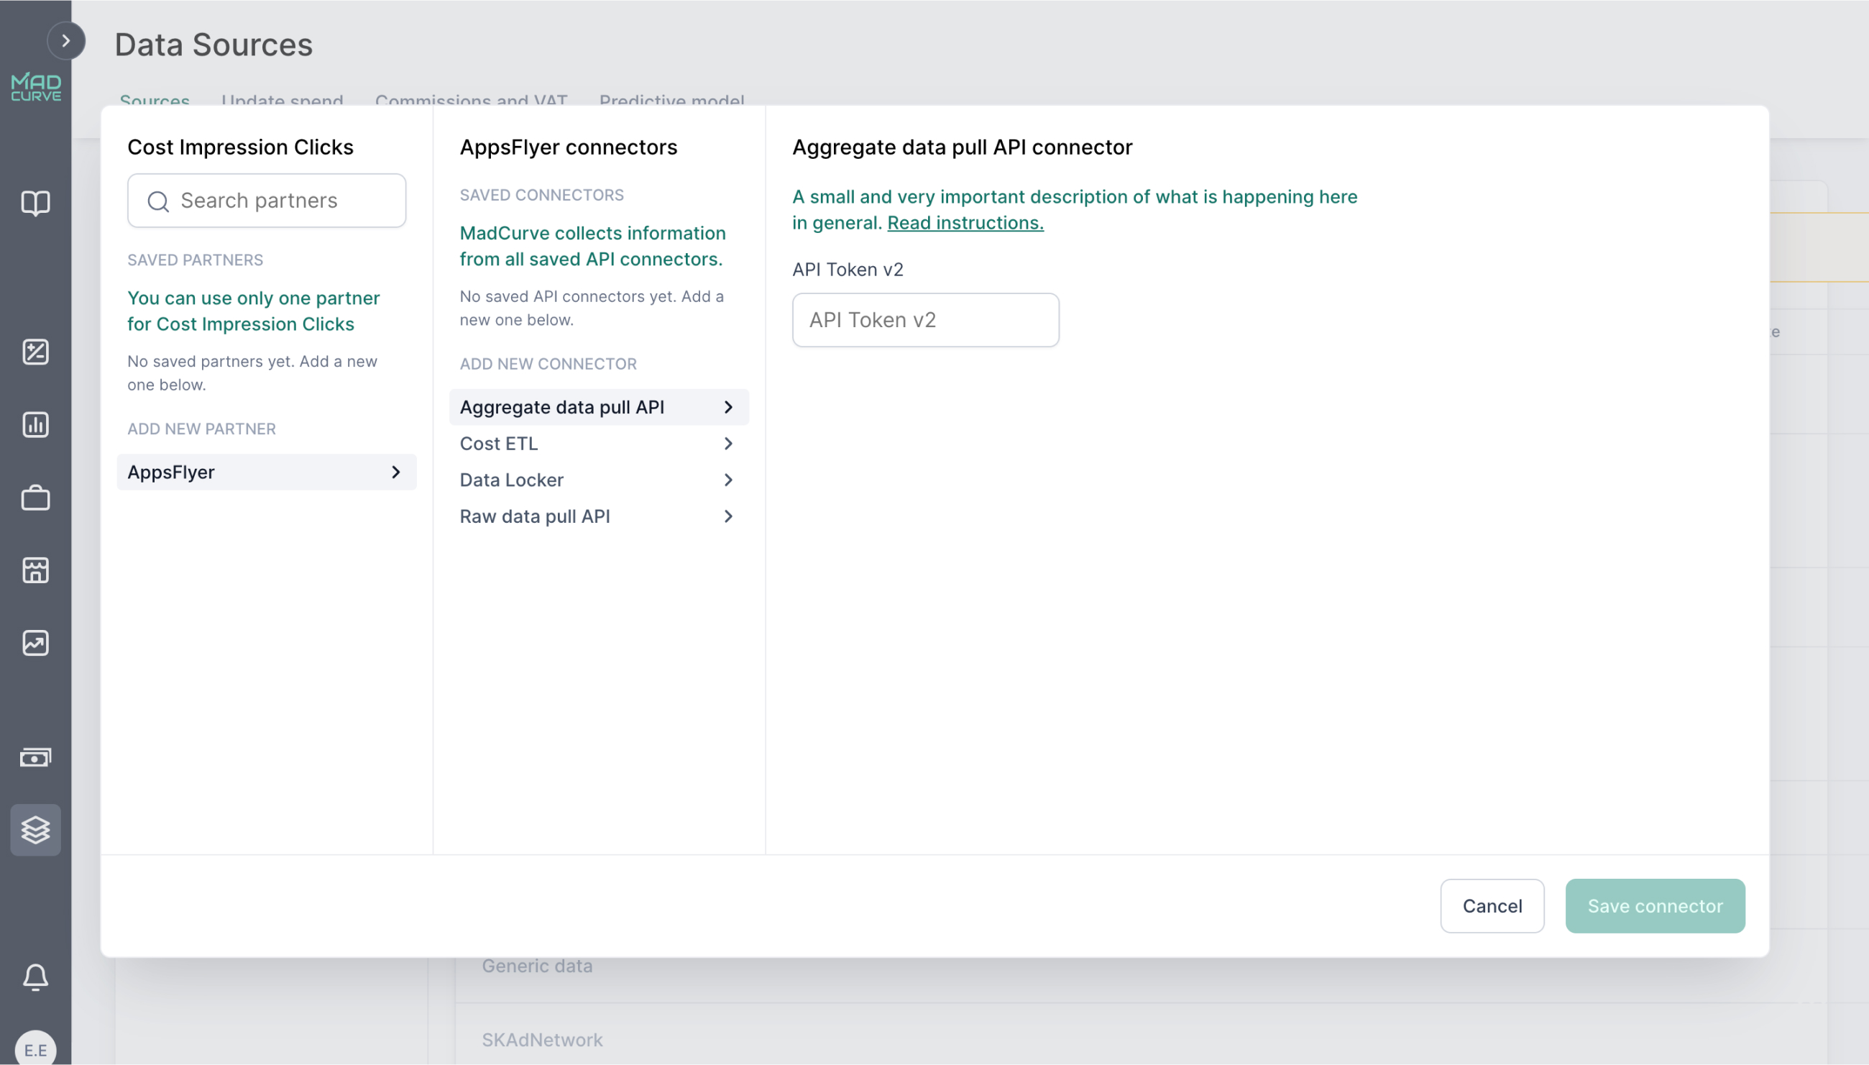The width and height of the screenshot is (1869, 1065).
Task: Click the Cancel button
Action: (x=1492, y=905)
